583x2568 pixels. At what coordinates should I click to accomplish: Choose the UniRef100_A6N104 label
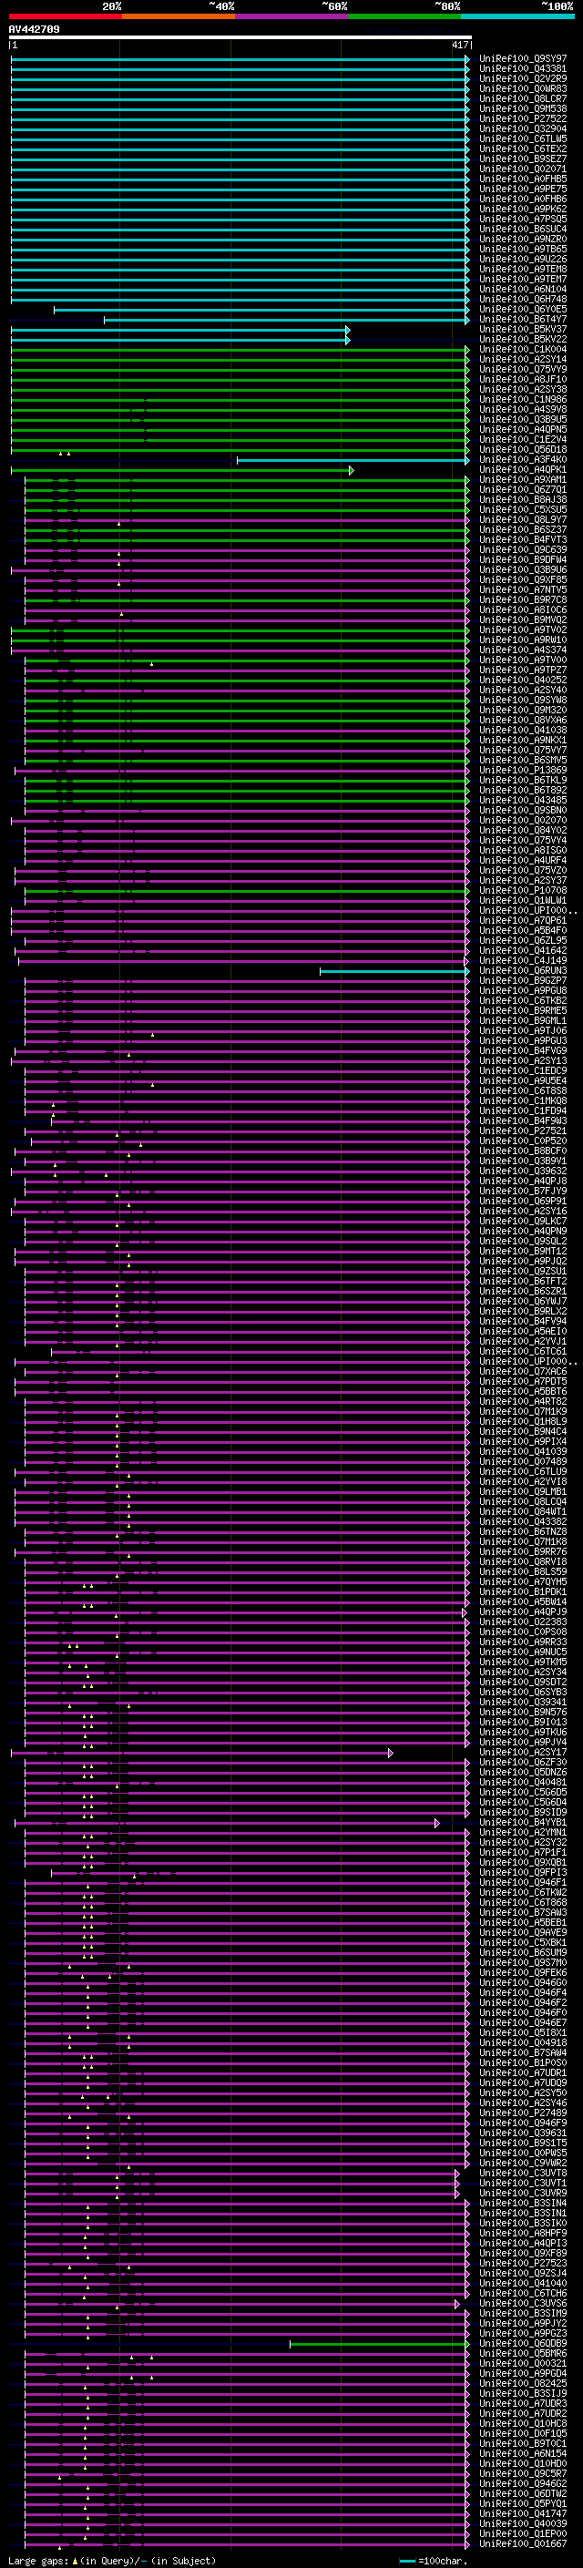point(522,289)
